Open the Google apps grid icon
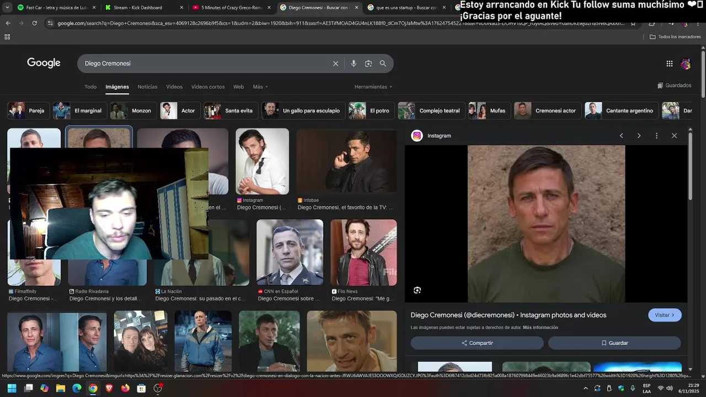The height and width of the screenshot is (397, 706). [670, 63]
